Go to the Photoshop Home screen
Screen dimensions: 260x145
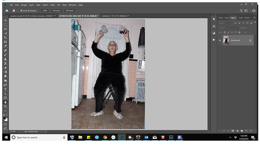tap(7, 11)
